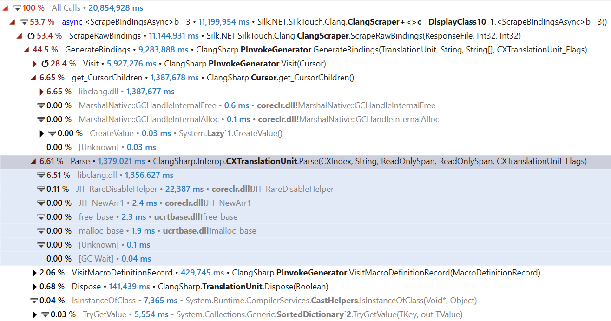611x321 pixels.
Task: Expand the Dispose 0.68 % node
Action: point(34,287)
